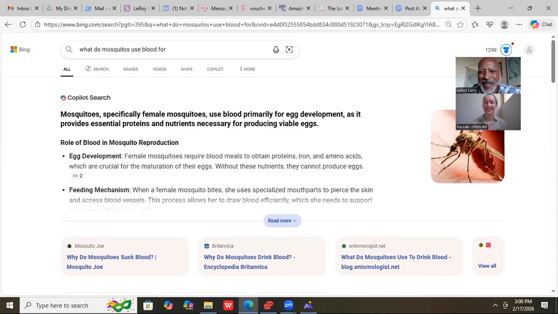
Task: Open the Bing account profile icon
Action: tap(529, 50)
